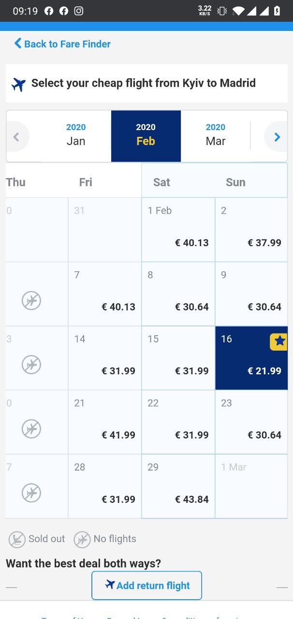Click no-flights icon in the 14 Feb row

(x=31, y=365)
